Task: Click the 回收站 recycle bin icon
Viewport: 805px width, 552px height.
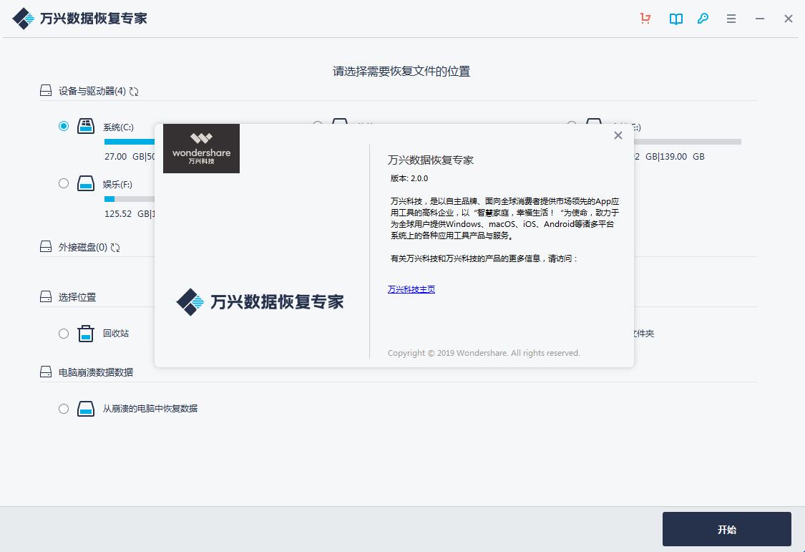Action: point(86,333)
